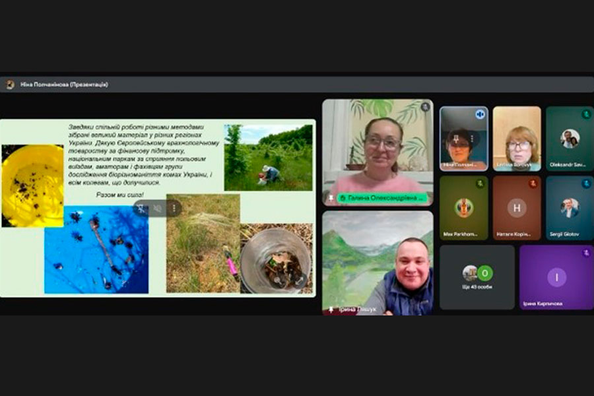Click the green field researcher photo on slide
The height and width of the screenshot is (396, 594).
tap(268, 158)
